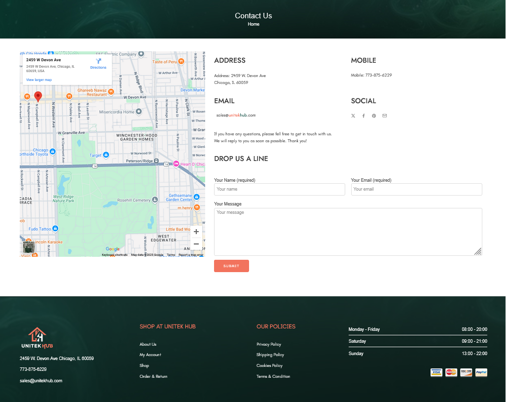506x402 pixels.
Task: Click the Home breadcrumb link
Action: coord(253,24)
